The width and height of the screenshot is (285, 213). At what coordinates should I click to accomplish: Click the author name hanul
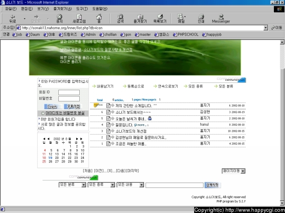pyautogui.click(x=204, y=124)
